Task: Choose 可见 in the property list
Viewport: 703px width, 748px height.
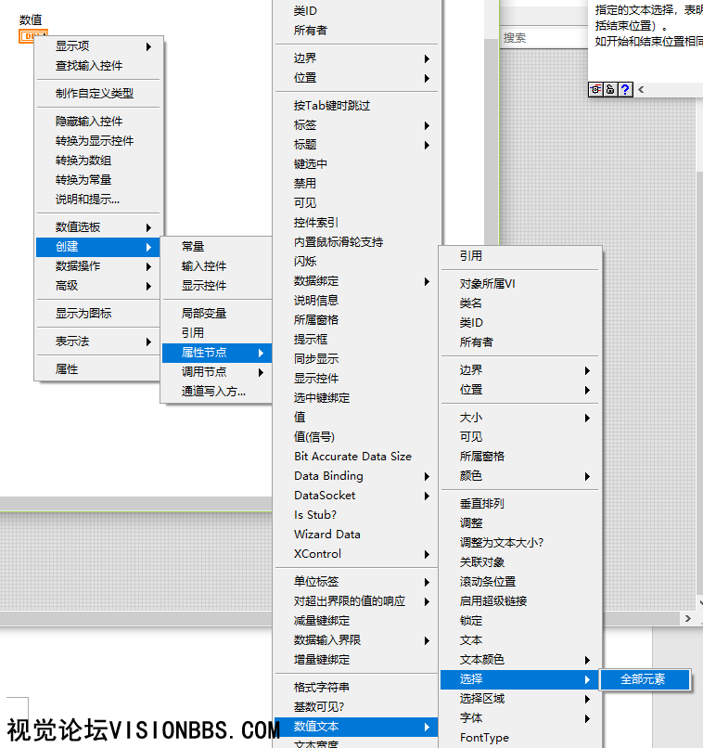Action: pos(305,202)
